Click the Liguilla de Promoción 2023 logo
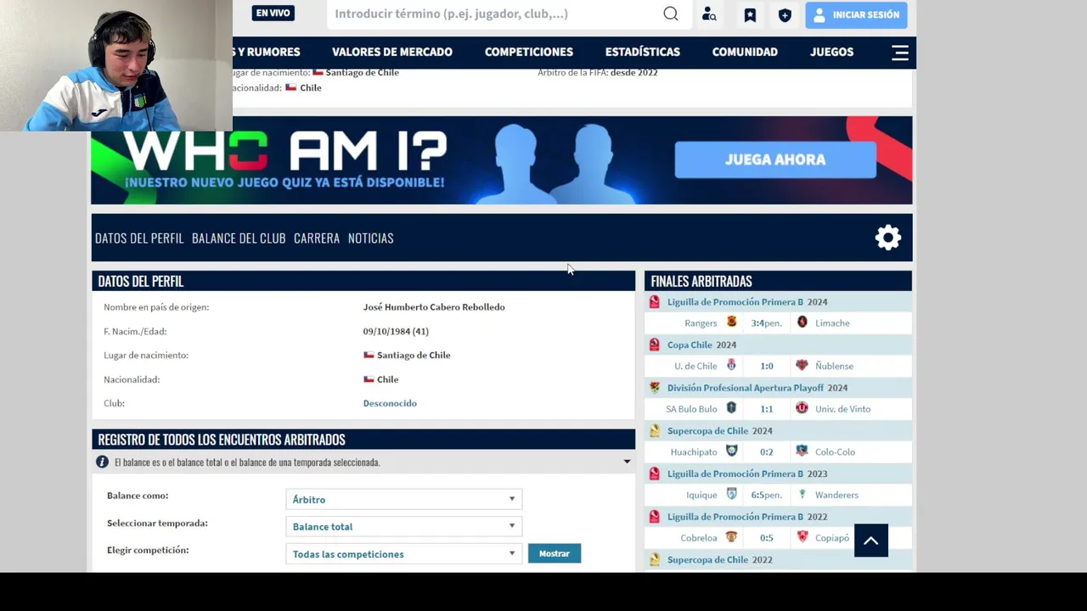This screenshot has height=611, width=1087. [x=654, y=474]
